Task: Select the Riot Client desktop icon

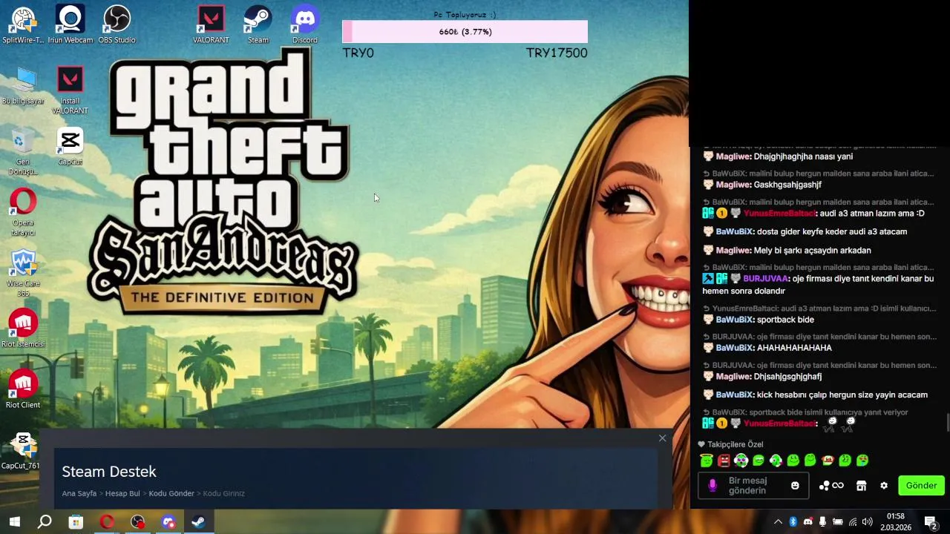Action: 23,389
